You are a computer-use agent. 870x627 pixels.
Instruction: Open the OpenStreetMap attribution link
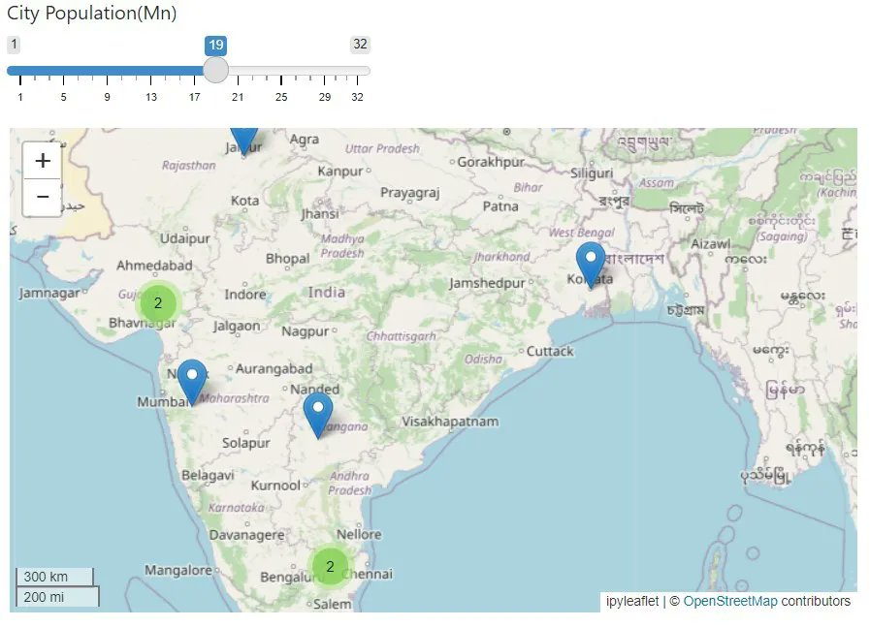click(730, 601)
